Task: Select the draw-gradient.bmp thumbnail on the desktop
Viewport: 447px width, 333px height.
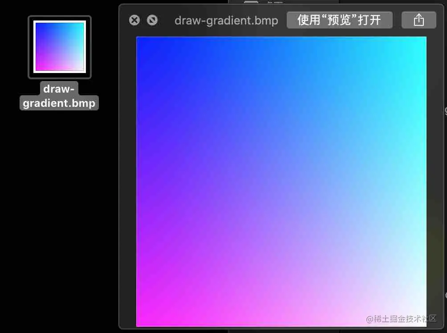Action: 59,47
